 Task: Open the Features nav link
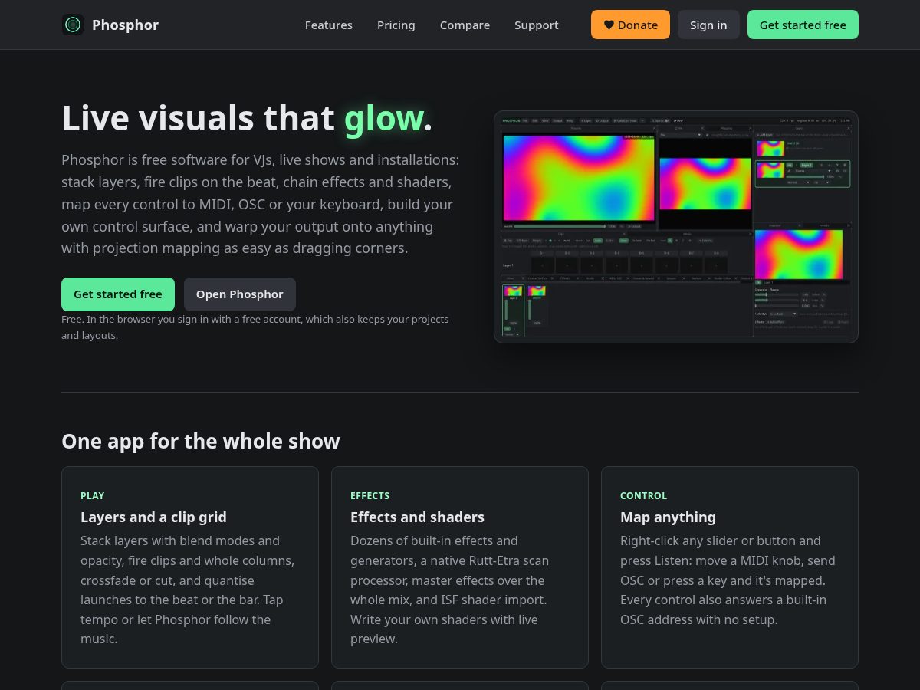(x=329, y=25)
